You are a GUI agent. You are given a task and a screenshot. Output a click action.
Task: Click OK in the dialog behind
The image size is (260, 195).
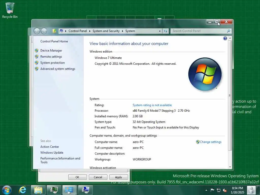77,177
